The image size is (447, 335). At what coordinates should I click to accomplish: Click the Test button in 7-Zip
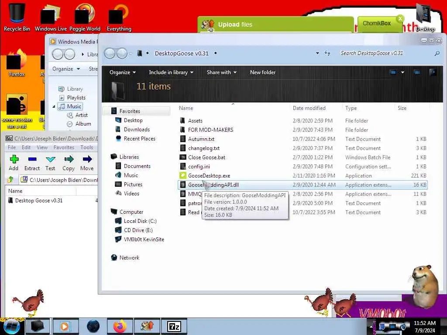point(50,163)
